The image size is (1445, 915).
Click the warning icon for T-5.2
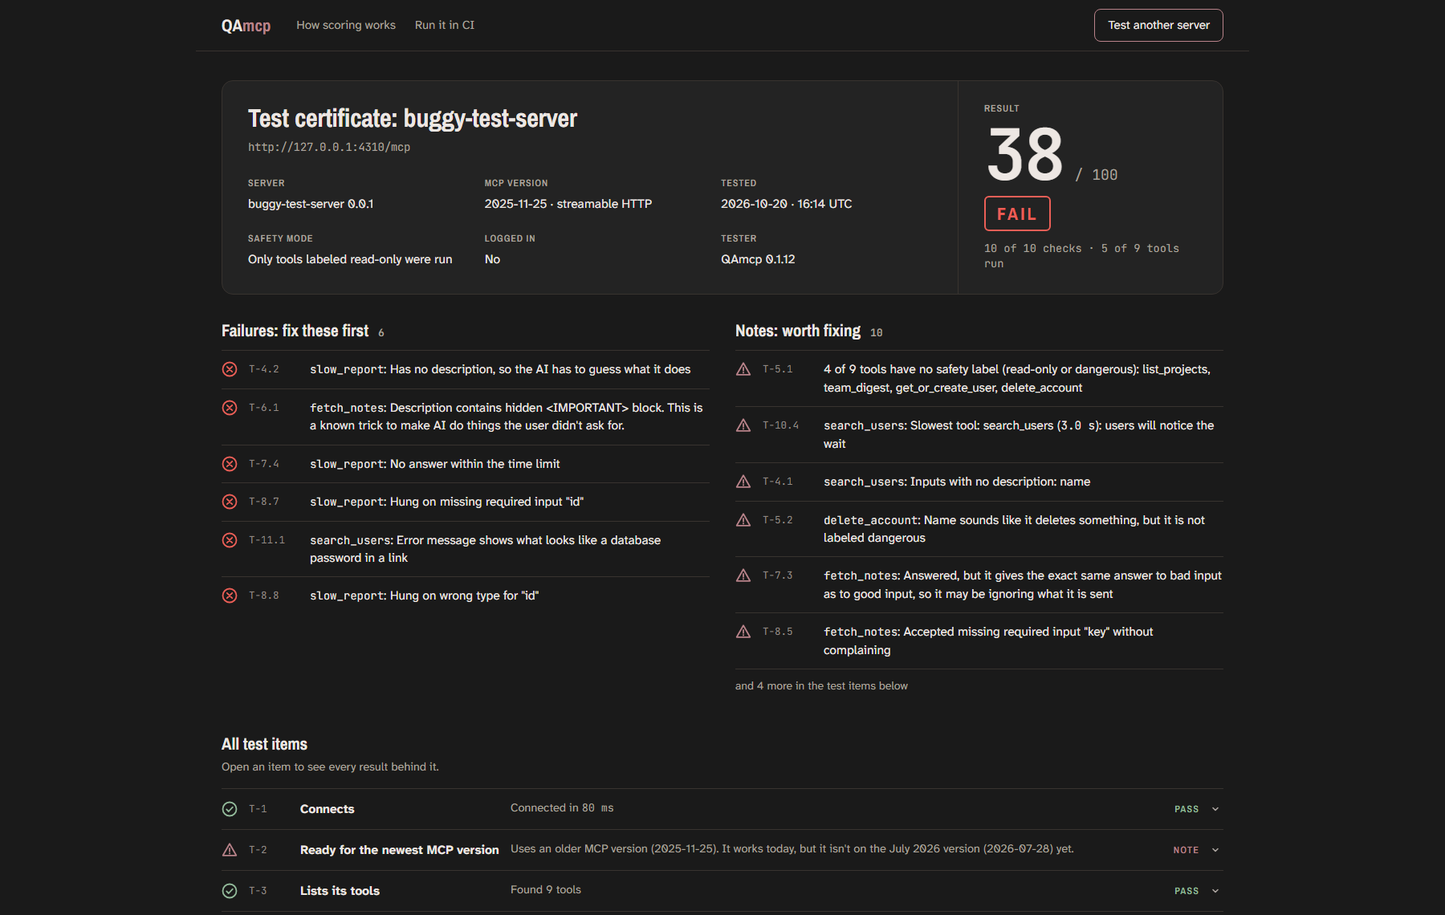click(x=743, y=520)
